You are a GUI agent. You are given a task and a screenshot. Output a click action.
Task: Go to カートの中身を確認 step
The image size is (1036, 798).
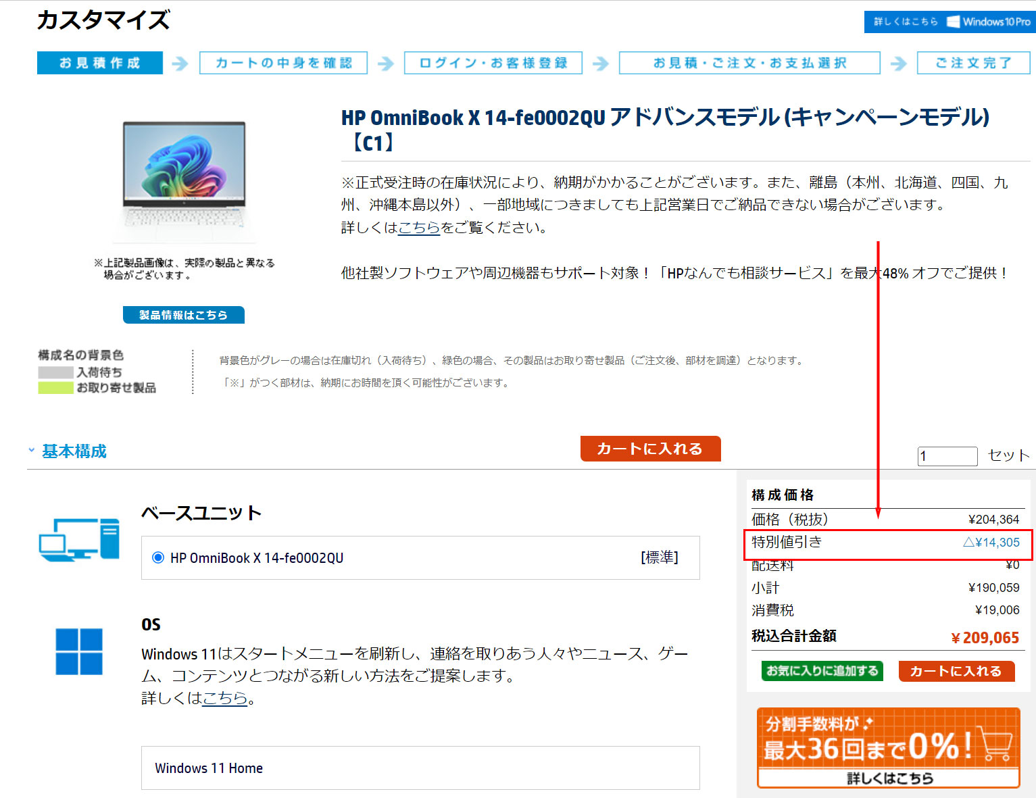[283, 63]
